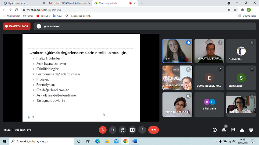Show the participants list
This screenshot has height=145, width=259.
[x=224, y=130]
